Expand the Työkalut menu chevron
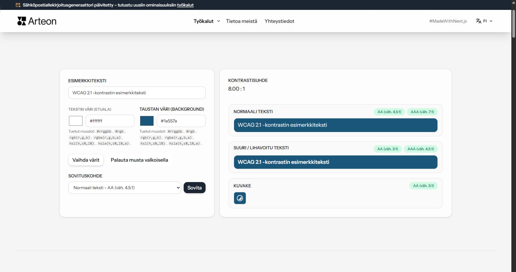Image resolution: width=516 pixels, height=272 pixels. 219,21
